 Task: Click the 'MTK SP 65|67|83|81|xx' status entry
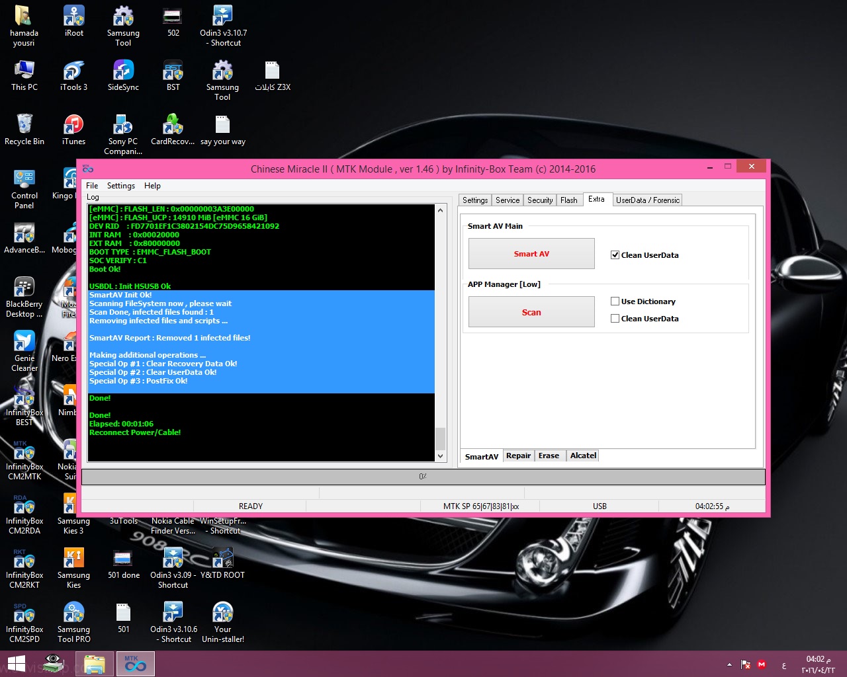pos(481,506)
